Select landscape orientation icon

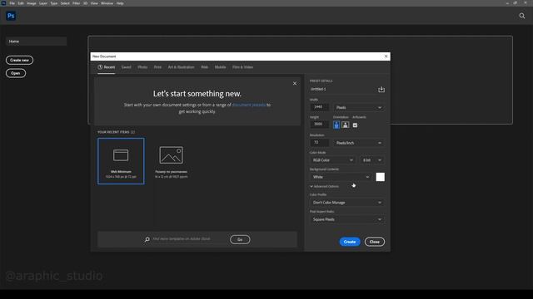(x=346, y=125)
